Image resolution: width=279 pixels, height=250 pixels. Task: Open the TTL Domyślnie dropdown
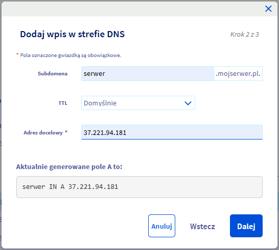pos(138,103)
